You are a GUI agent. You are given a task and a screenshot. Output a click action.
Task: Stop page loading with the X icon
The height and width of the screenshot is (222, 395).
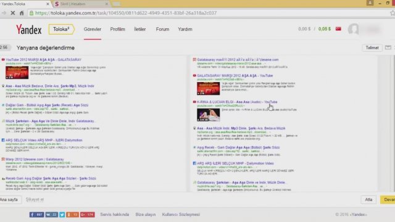[x=12, y=13]
